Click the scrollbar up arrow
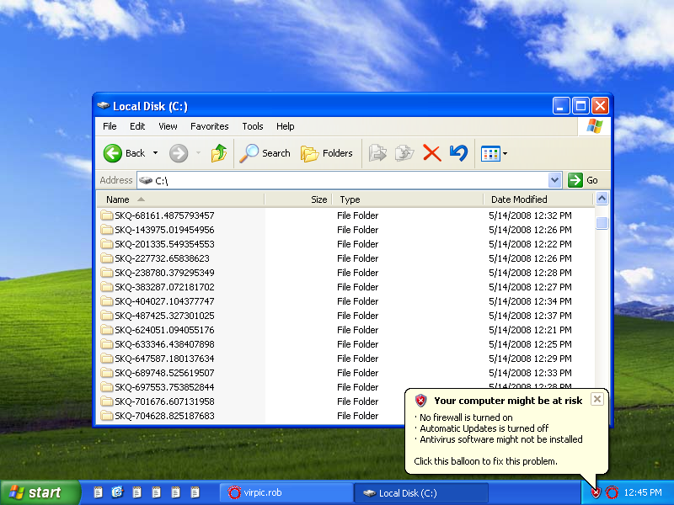 pyautogui.click(x=602, y=199)
